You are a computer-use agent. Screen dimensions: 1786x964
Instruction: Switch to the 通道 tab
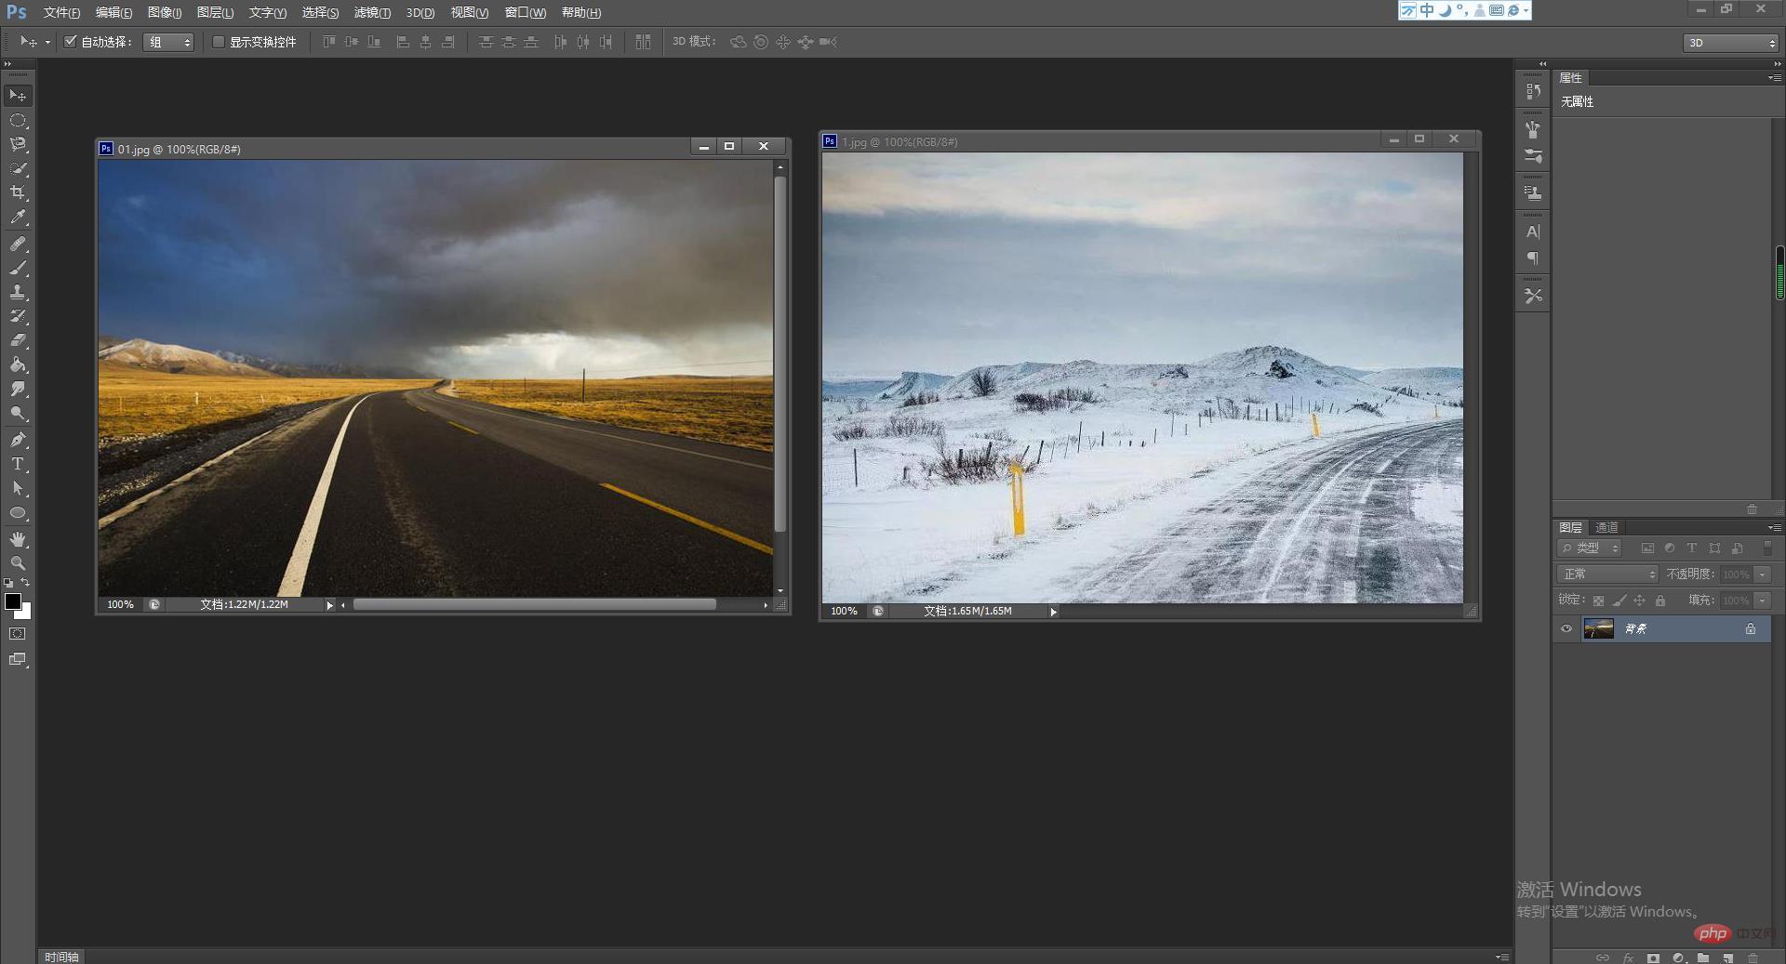tap(1607, 528)
